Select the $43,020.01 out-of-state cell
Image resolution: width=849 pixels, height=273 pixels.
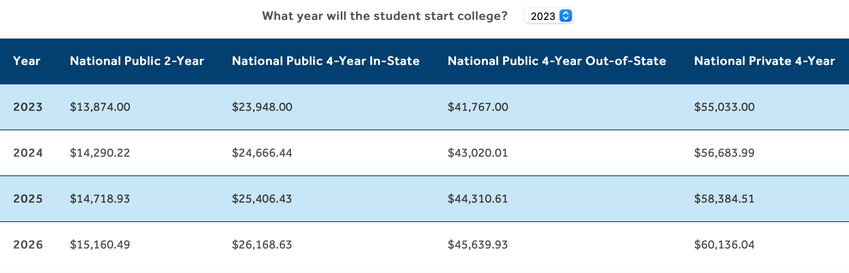[x=478, y=153]
